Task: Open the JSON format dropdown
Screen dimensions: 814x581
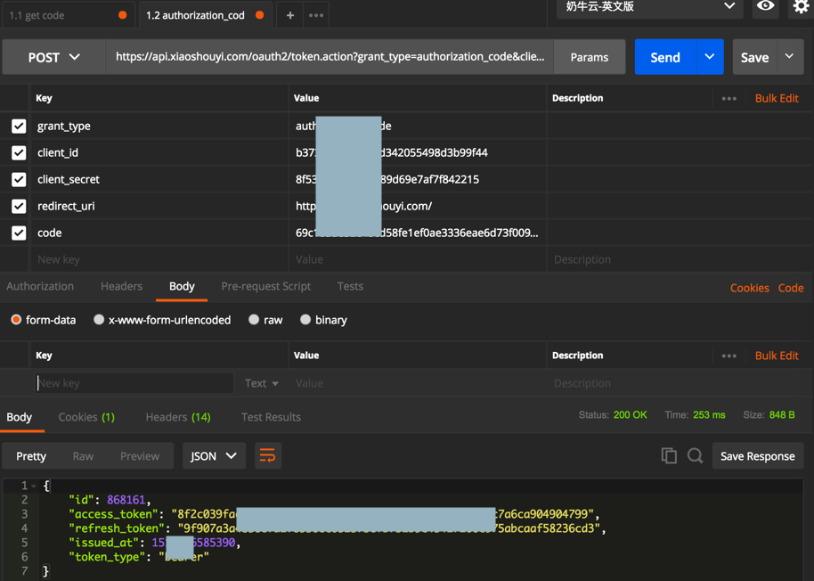Action: pyautogui.click(x=214, y=455)
